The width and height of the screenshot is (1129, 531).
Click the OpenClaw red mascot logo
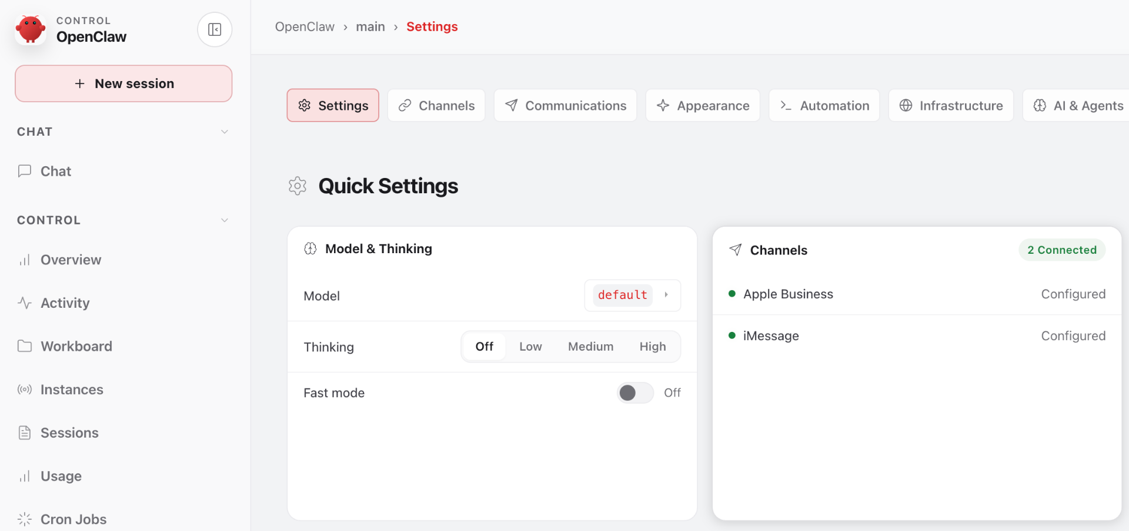[31, 29]
